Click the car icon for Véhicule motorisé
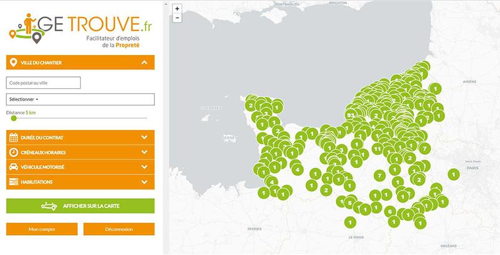 pyautogui.click(x=13, y=167)
